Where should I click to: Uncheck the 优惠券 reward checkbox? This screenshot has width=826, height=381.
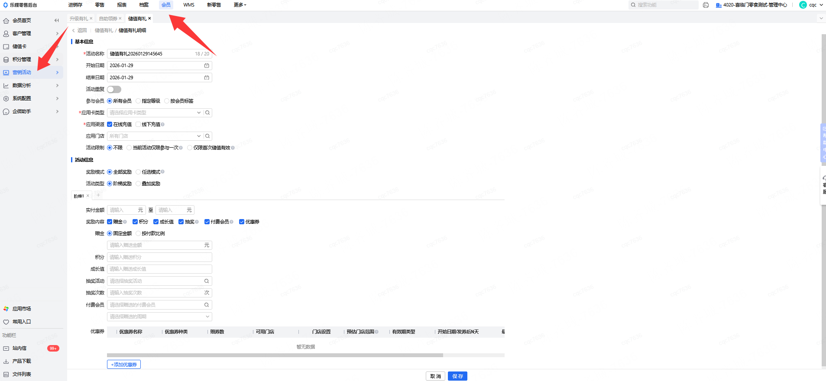(x=242, y=222)
